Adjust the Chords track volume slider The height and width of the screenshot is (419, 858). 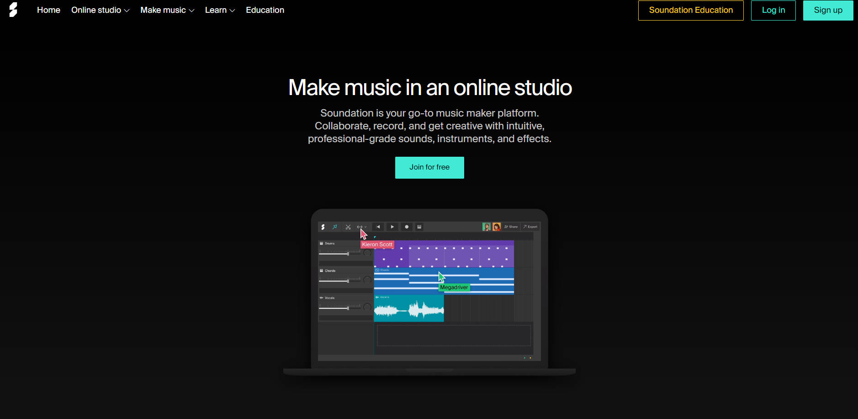click(x=348, y=281)
